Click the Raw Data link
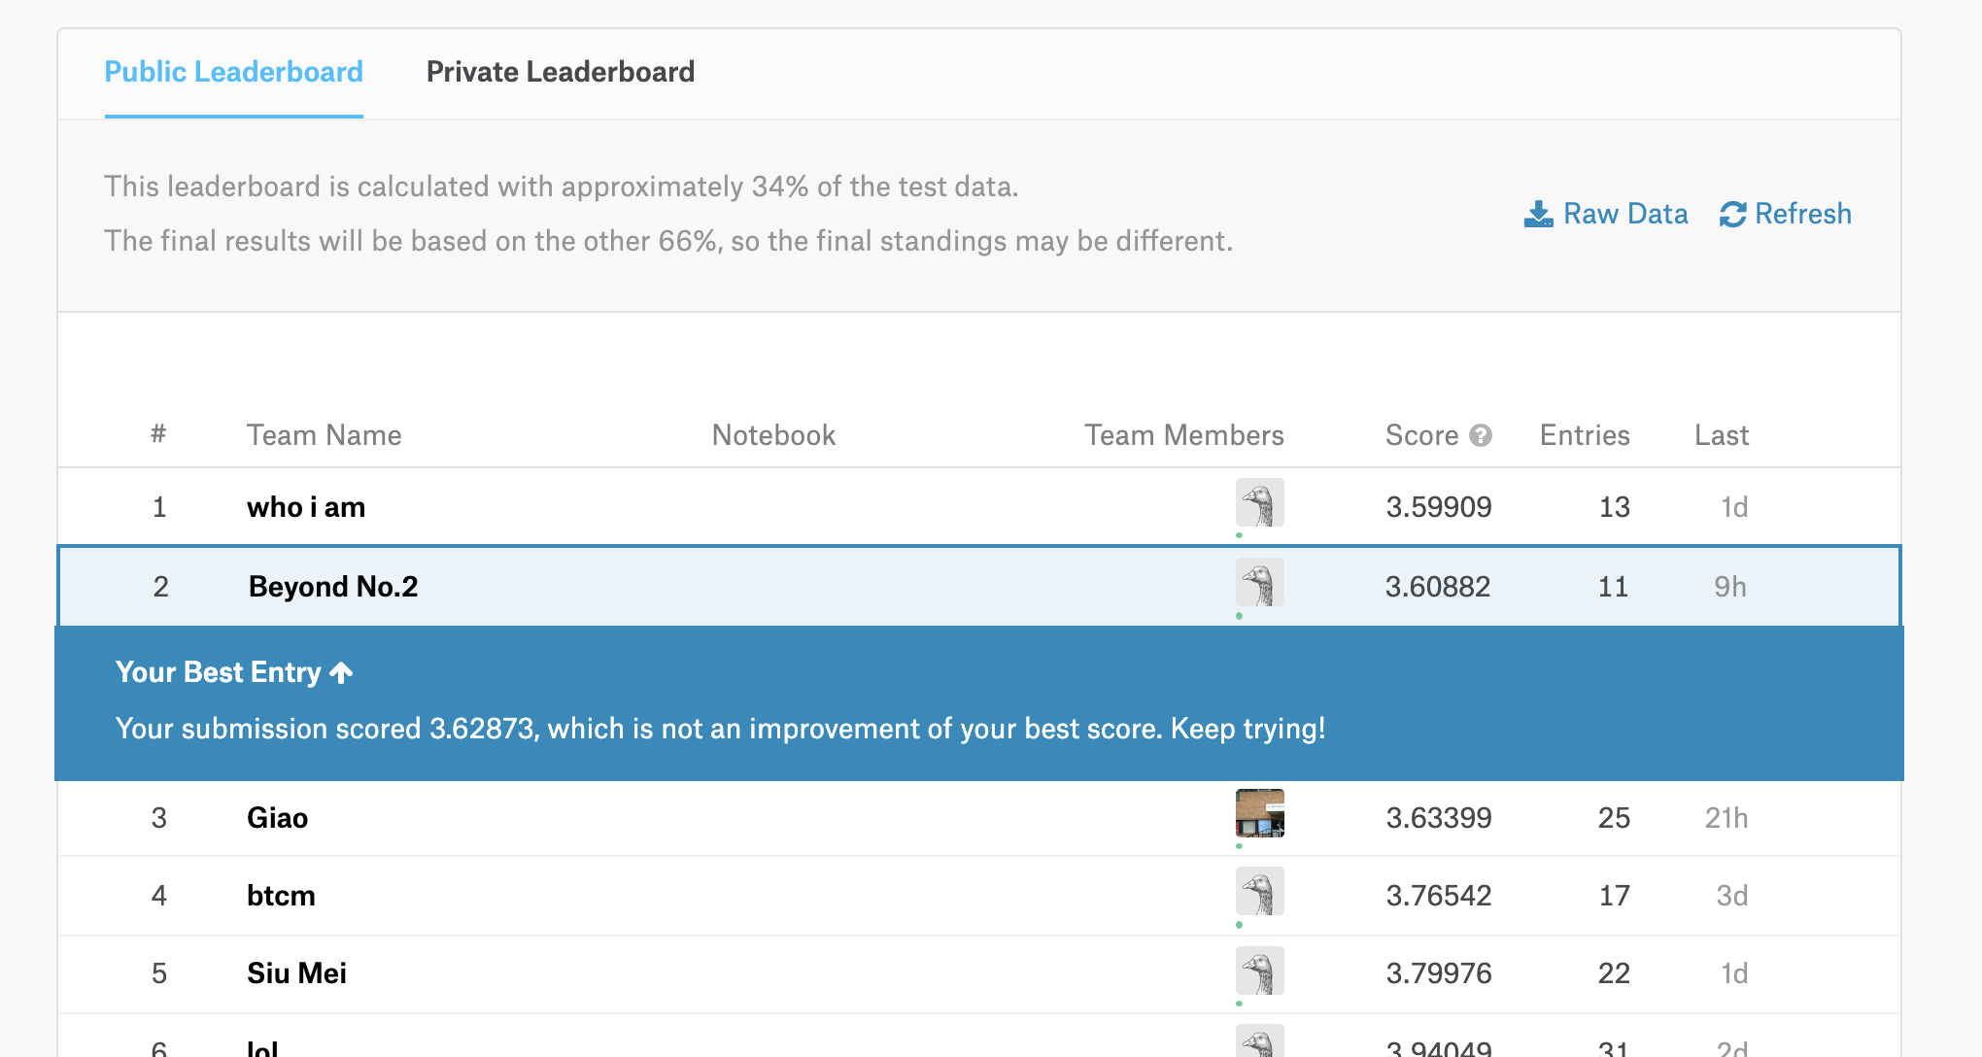The height and width of the screenshot is (1057, 1982). [1624, 214]
